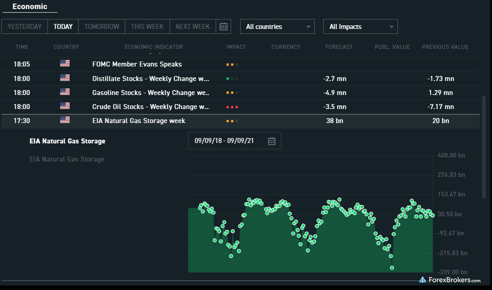The height and width of the screenshot is (290, 492).
Task: Click the Economic panel heading
Action: [29, 7]
